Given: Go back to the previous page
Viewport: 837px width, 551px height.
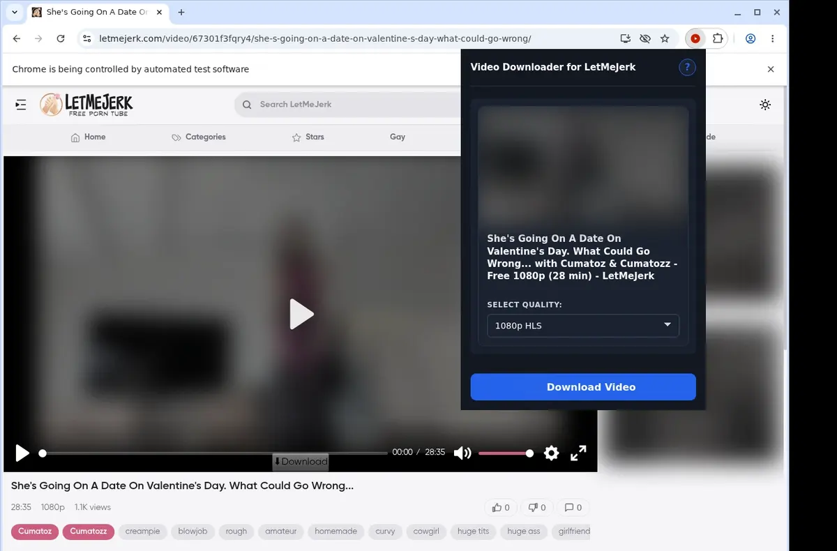Looking at the screenshot, I should tap(17, 39).
